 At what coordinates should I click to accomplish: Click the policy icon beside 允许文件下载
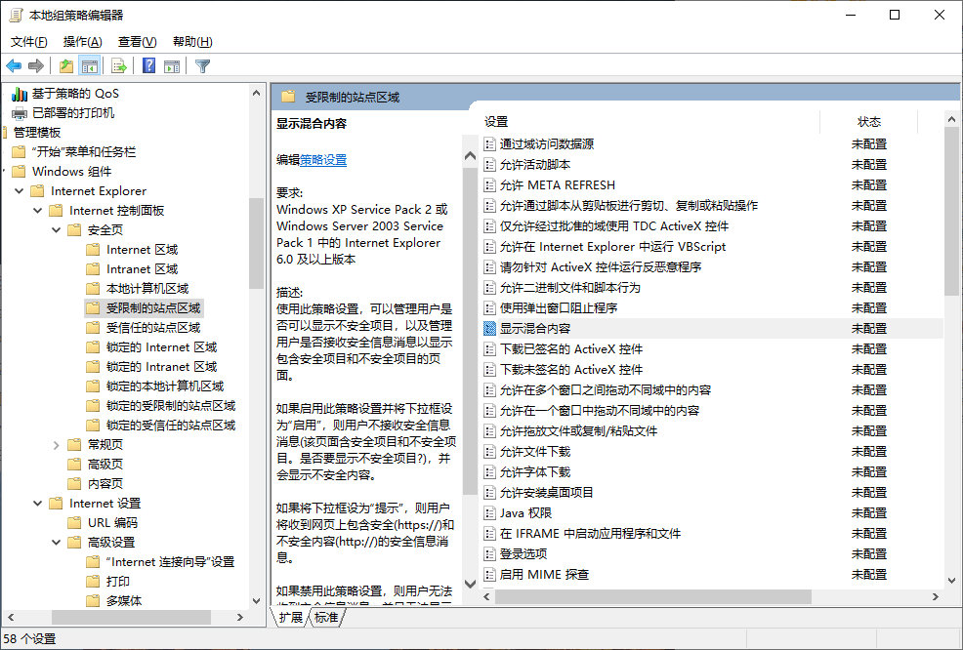pos(489,452)
